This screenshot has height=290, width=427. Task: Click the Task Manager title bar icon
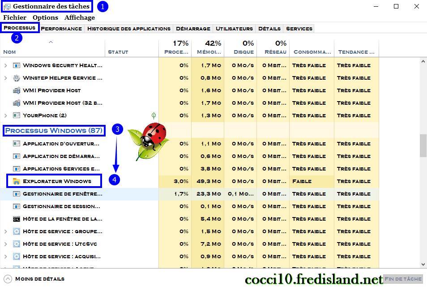(x=7, y=6)
